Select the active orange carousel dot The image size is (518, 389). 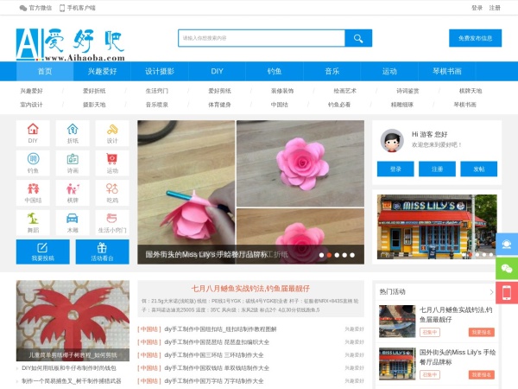[x=329, y=255]
